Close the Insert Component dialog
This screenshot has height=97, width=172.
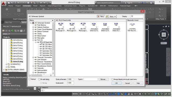[142, 11]
